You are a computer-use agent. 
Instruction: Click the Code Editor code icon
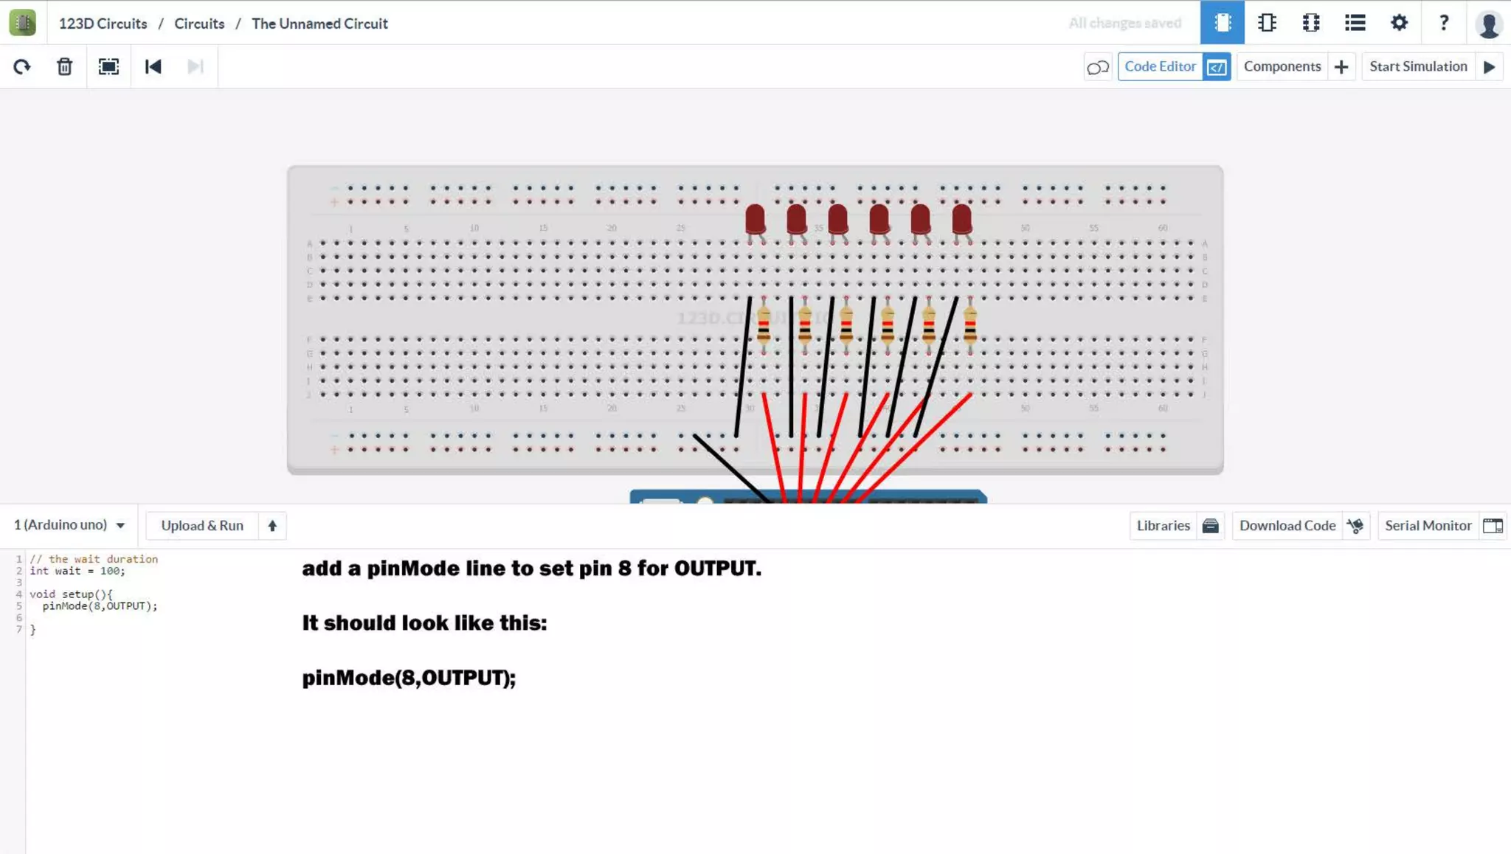[x=1217, y=67]
